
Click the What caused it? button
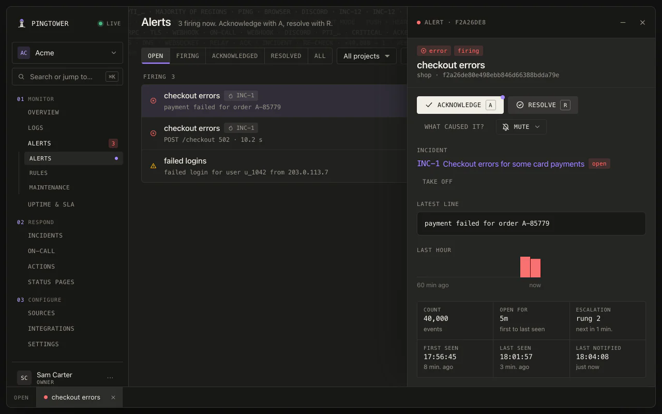coord(454,127)
